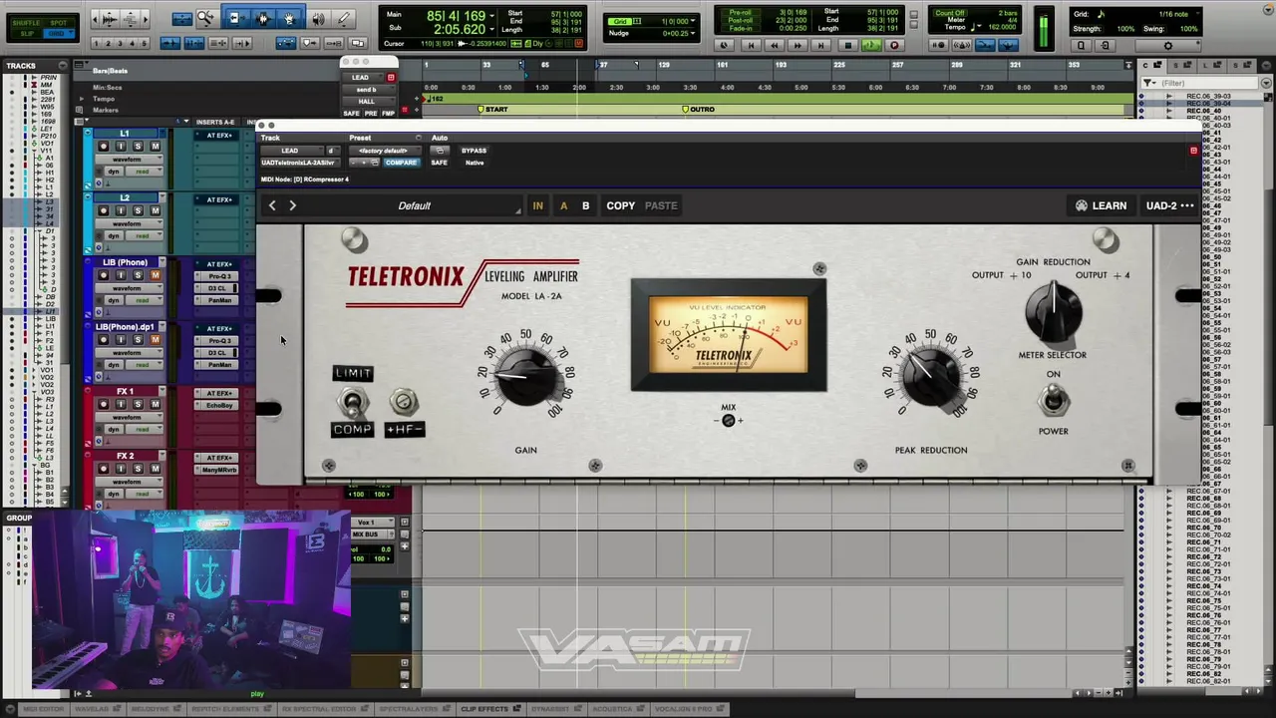Click the Mix knob on LA-2A
1276x718 pixels.
[x=729, y=421]
